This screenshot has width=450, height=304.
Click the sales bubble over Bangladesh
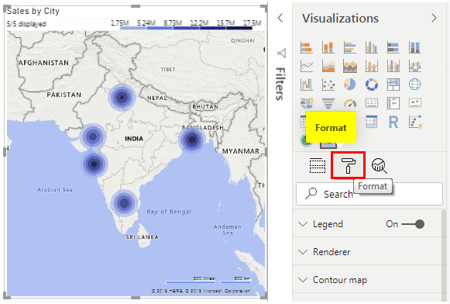click(x=192, y=140)
